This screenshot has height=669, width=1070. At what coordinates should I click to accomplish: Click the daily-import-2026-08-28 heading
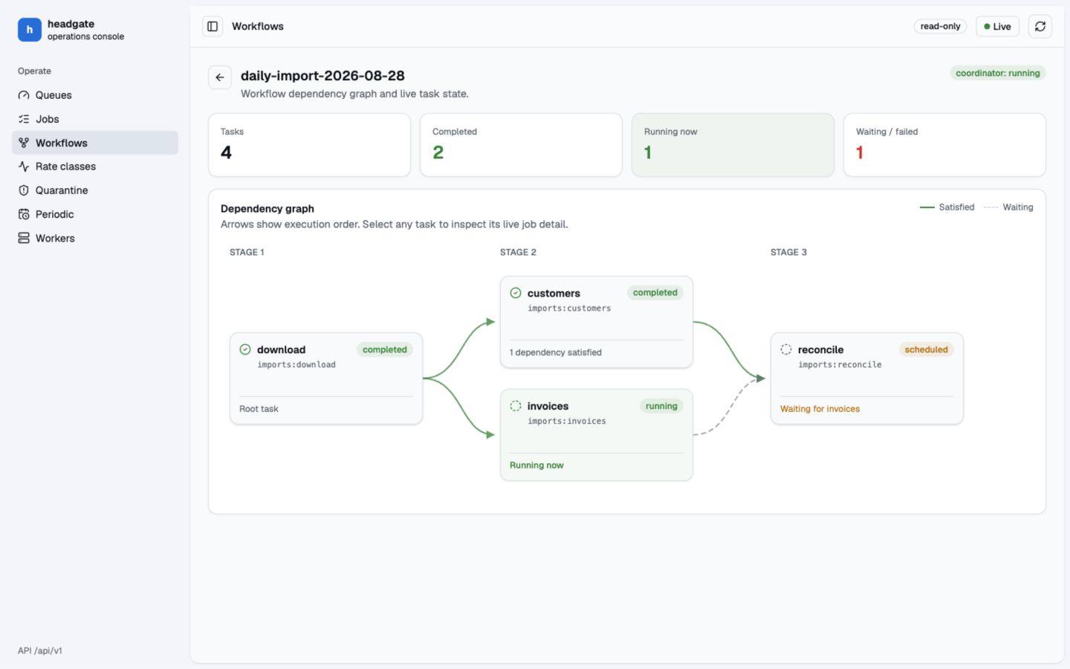[322, 76]
